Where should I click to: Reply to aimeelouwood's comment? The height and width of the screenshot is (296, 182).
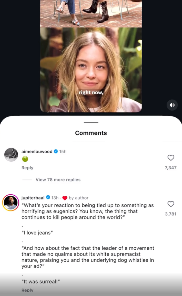click(27, 168)
